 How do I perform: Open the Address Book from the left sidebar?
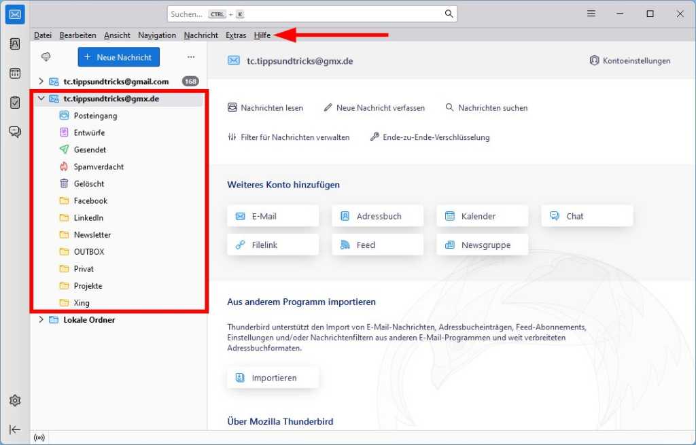point(15,43)
